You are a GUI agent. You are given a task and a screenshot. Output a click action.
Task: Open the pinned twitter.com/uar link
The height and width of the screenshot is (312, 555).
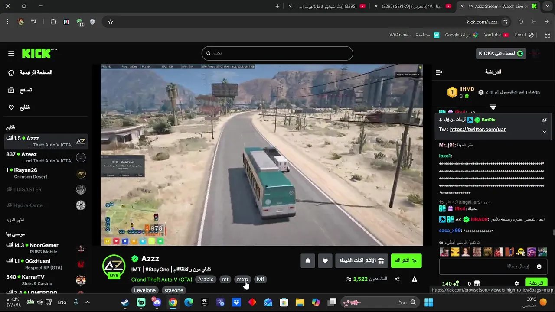point(478,130)
